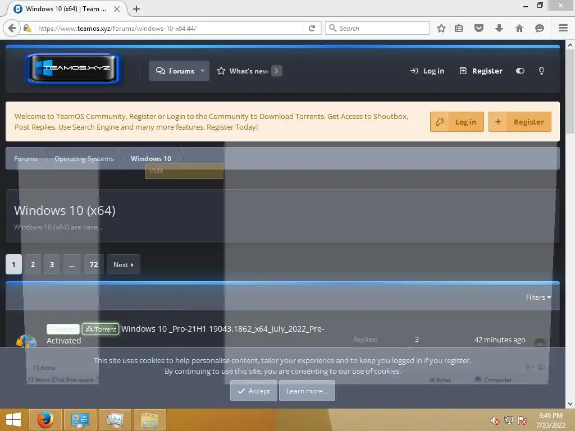The image size is (575, 431).
Task: Open Firefox Hello chat icon
Action: (x=540, y=28)
